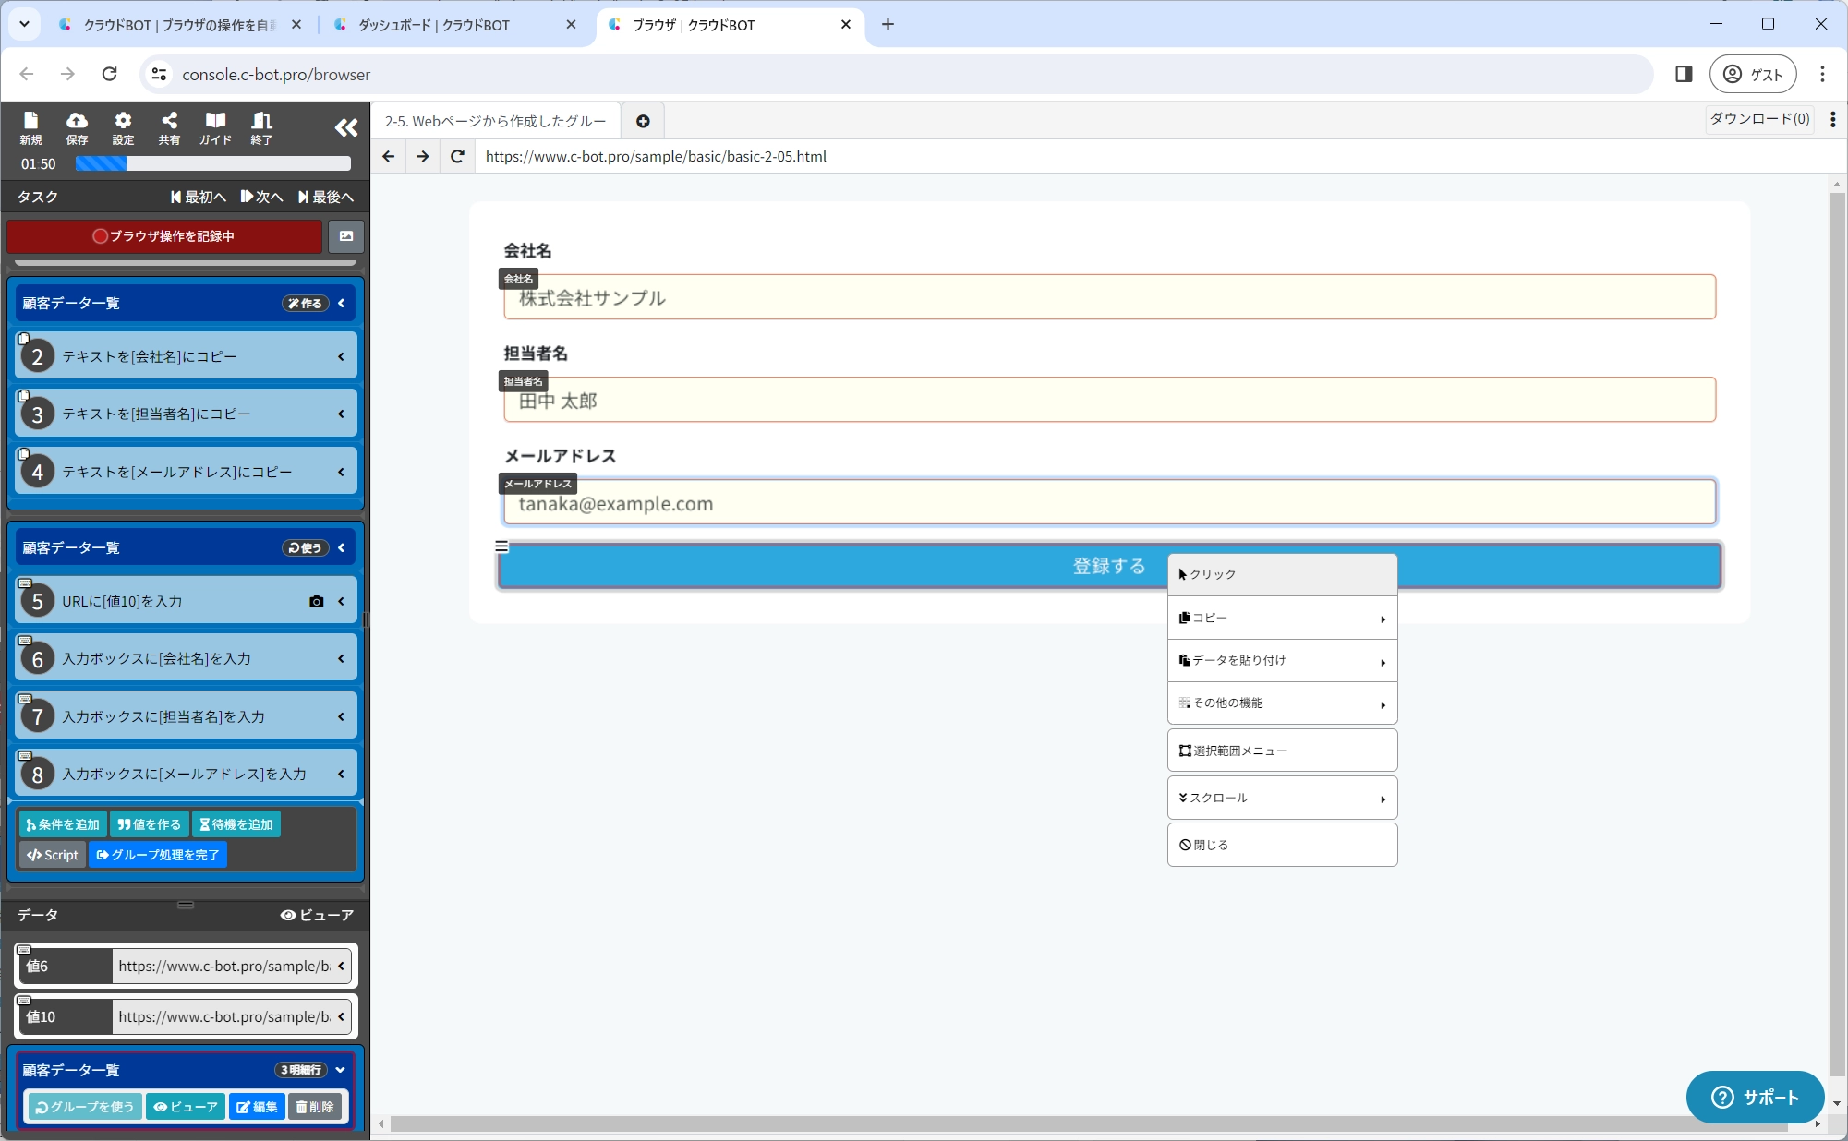The height and width of the screenshot is (1141, 1848).
Task: Open the ガイド book icon
Action: [215, 127]
